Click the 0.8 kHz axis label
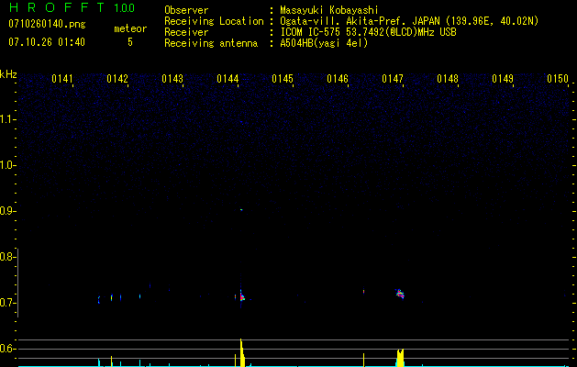 pos(7,257)
